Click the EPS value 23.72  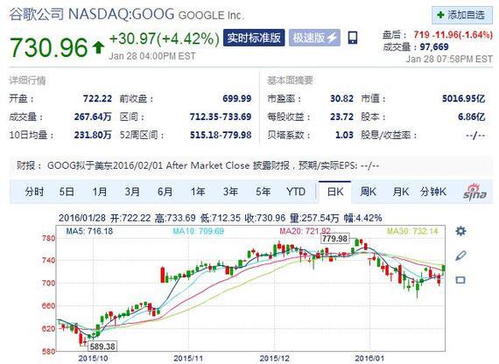tap(341, 116)
